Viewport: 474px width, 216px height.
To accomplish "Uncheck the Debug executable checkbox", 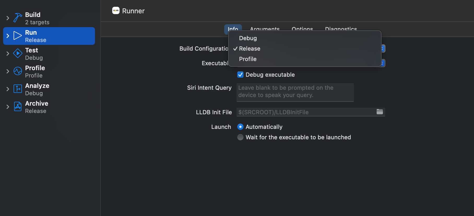I will pos(240,75).
